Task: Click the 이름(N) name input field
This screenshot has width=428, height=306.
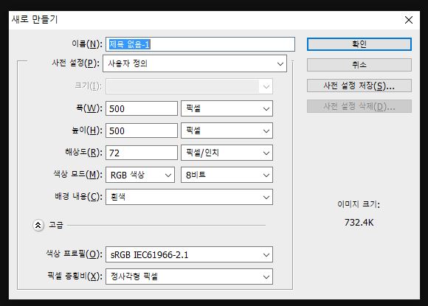Action: point(200,44)
